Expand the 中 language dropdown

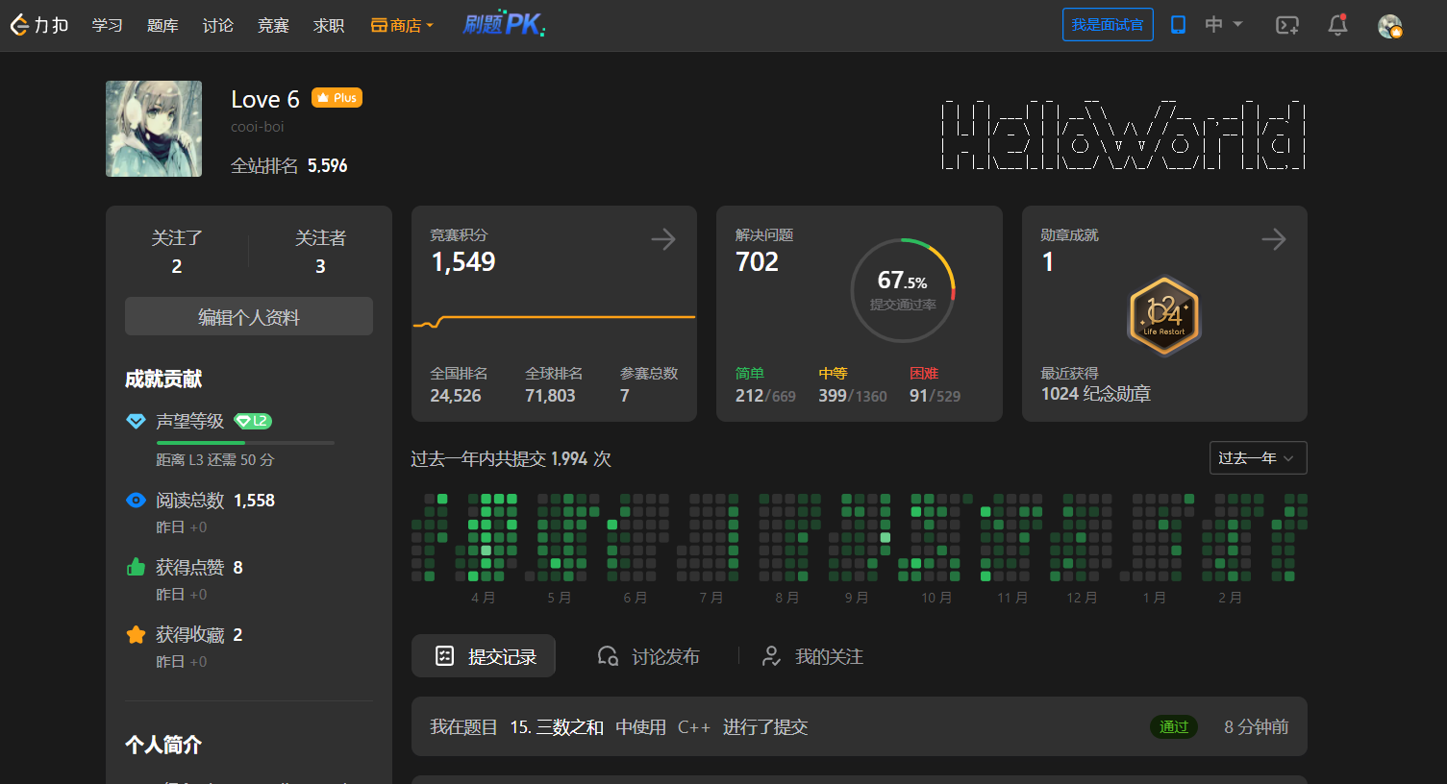click(1224, 25)
